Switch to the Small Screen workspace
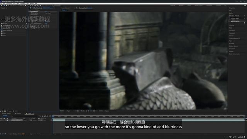 click(199, 6)
